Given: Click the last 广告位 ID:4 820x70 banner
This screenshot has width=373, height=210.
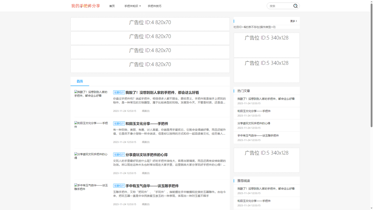Looking at the screenshot, I should (x=150, y=66).
